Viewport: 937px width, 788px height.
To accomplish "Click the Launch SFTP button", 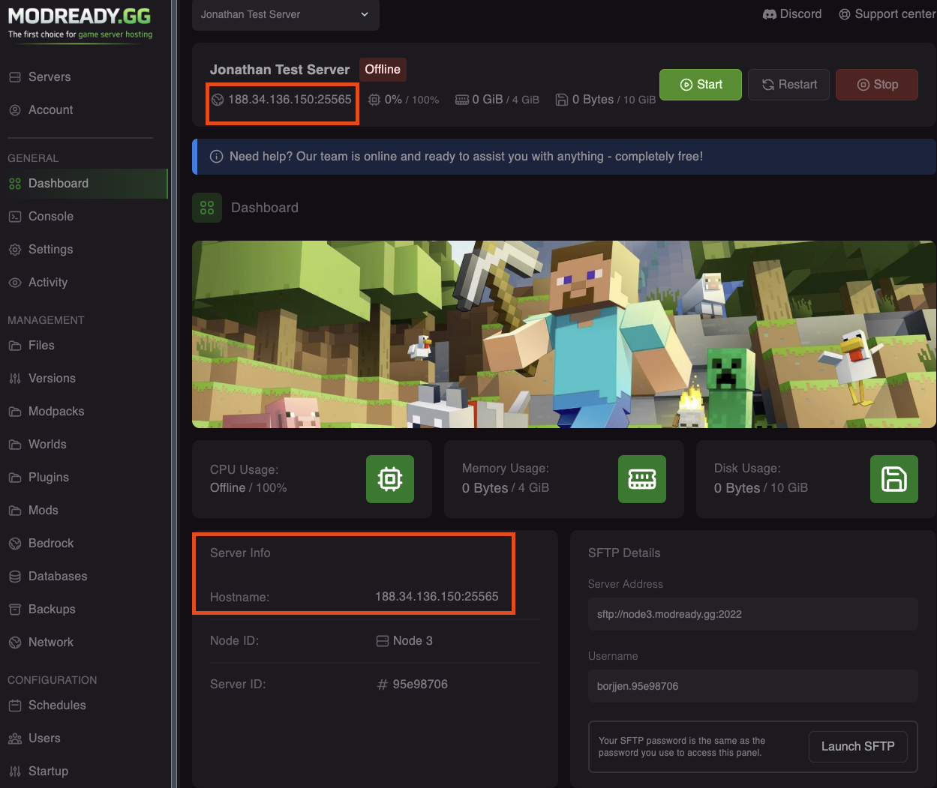I will tap(857, 746).
